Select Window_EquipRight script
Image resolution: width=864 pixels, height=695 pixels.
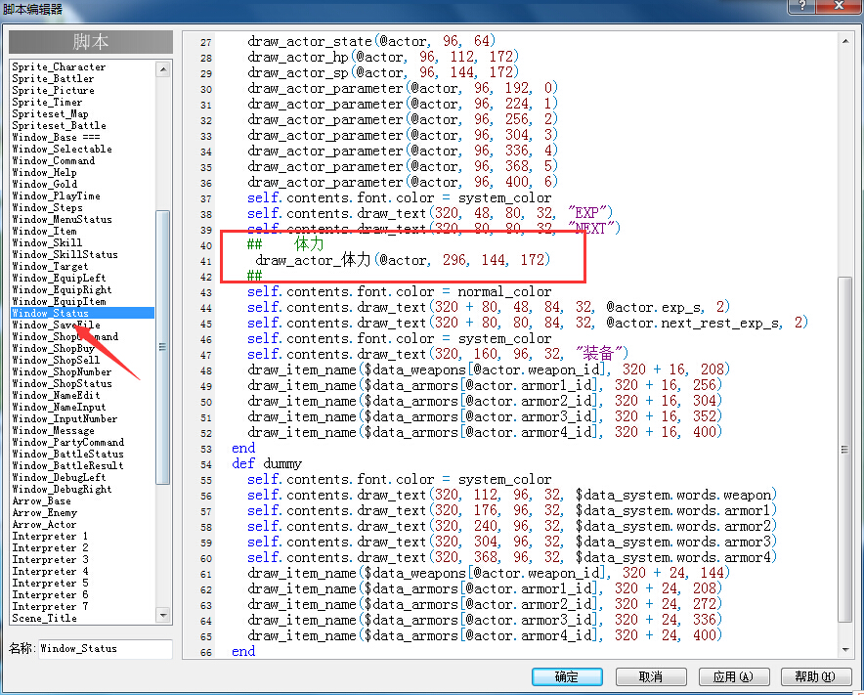(62, 289)
